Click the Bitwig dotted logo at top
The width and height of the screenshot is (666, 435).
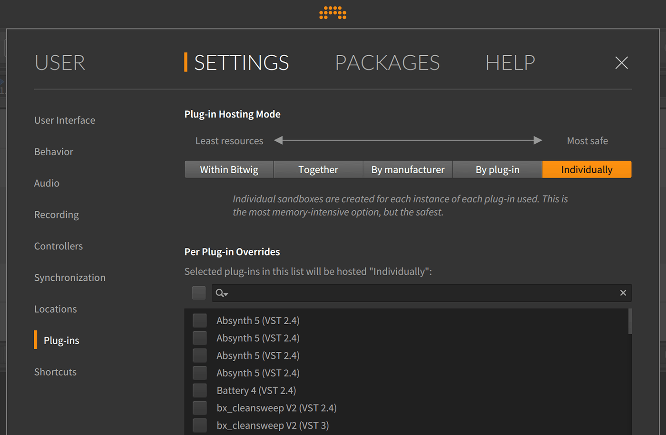[333, 13]
